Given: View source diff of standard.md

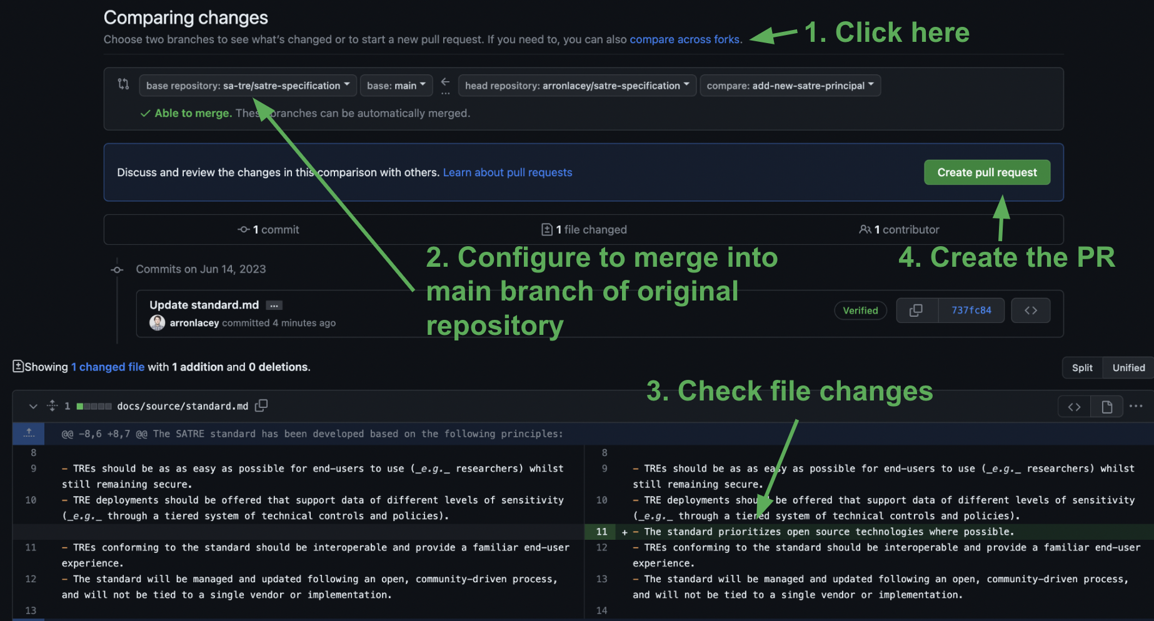Looking at the screenshot, I should 1075,407.
